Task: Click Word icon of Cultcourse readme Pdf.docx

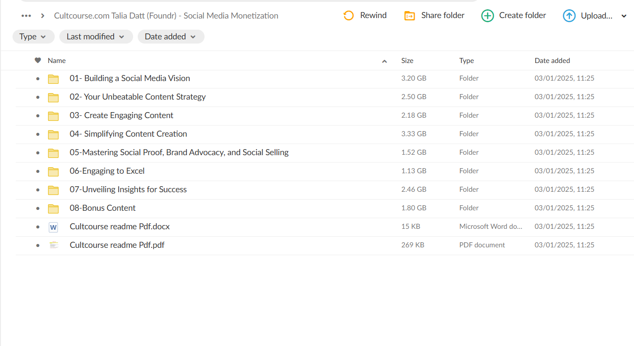Action: (x=53, y=227)
